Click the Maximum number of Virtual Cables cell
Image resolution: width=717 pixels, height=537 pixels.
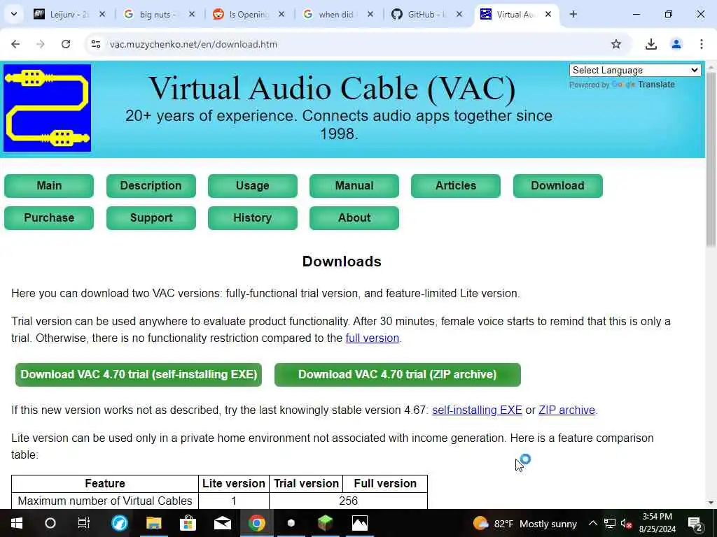click(105, 501)
